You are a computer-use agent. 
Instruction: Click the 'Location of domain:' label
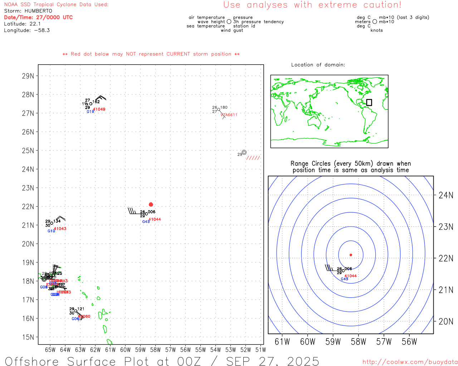(318, 65)
